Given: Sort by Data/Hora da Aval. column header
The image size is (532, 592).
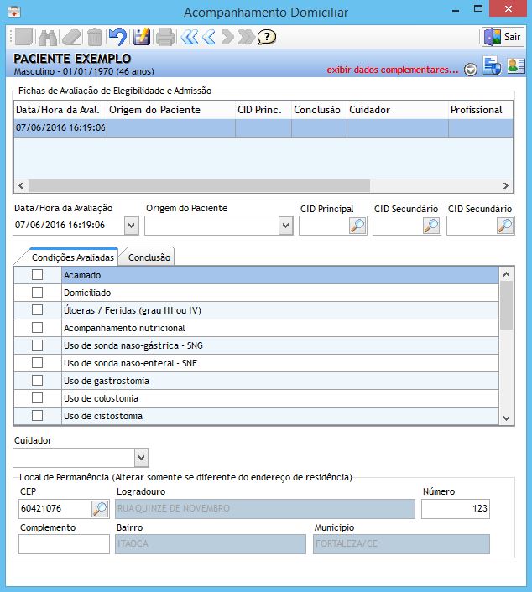Looking at the screenshot, I should [x=60, y=110].
